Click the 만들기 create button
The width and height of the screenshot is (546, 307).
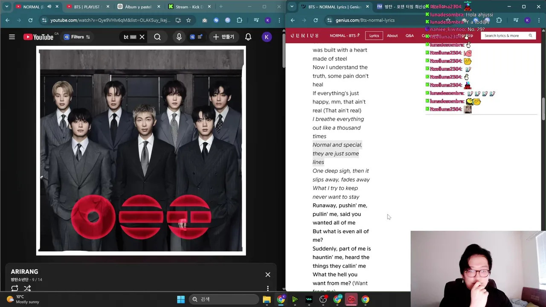click(224, 37)
